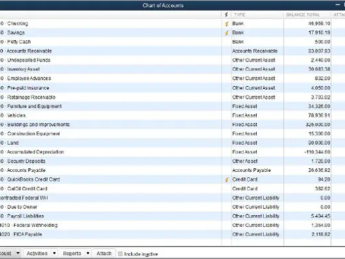The height and width of the screenshot is (259, 345).
Task: Select the QuickBooks Credit Card account
Action: click(x=33, y=180)
